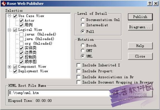Click the Rose Web Publisher title icon
Screen dimensions: 160x110
click(4, 4)
